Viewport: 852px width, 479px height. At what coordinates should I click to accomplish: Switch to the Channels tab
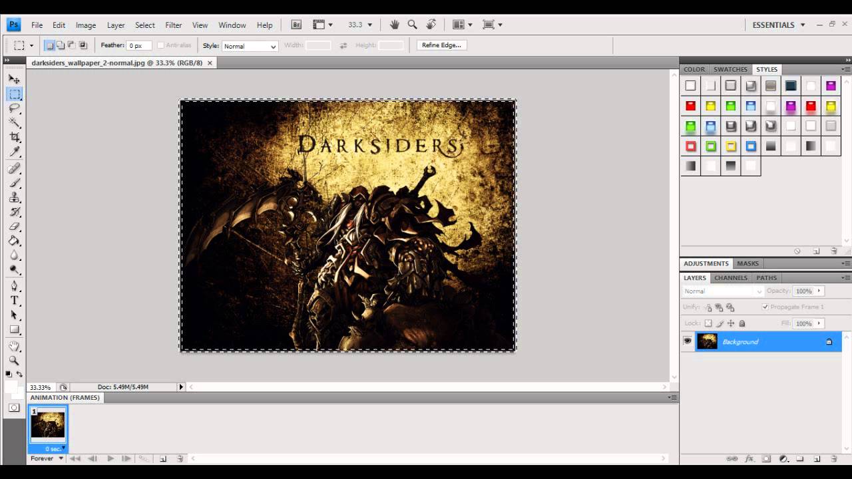[731, 277]
